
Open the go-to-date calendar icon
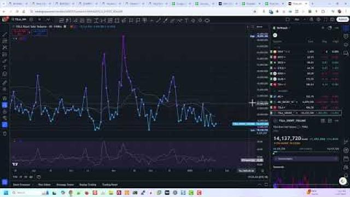(x=38, y=177)
